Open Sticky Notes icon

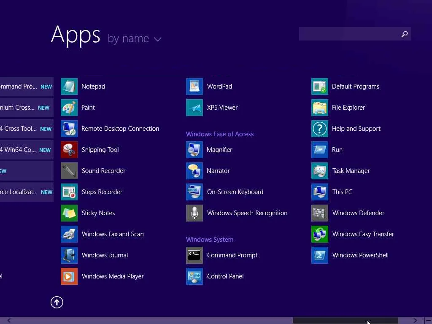coord(69,213)
